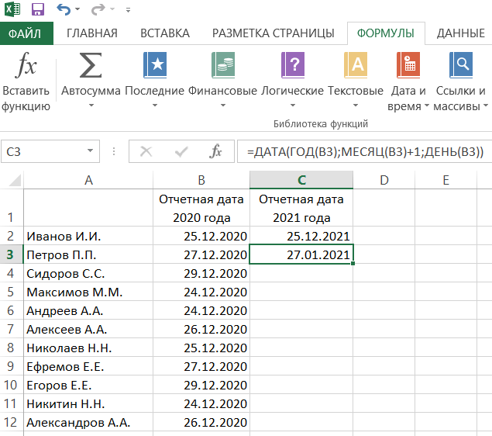The image size is (492, 436).
Task: Open the undo history dropdown arrow
Action: 77,9
